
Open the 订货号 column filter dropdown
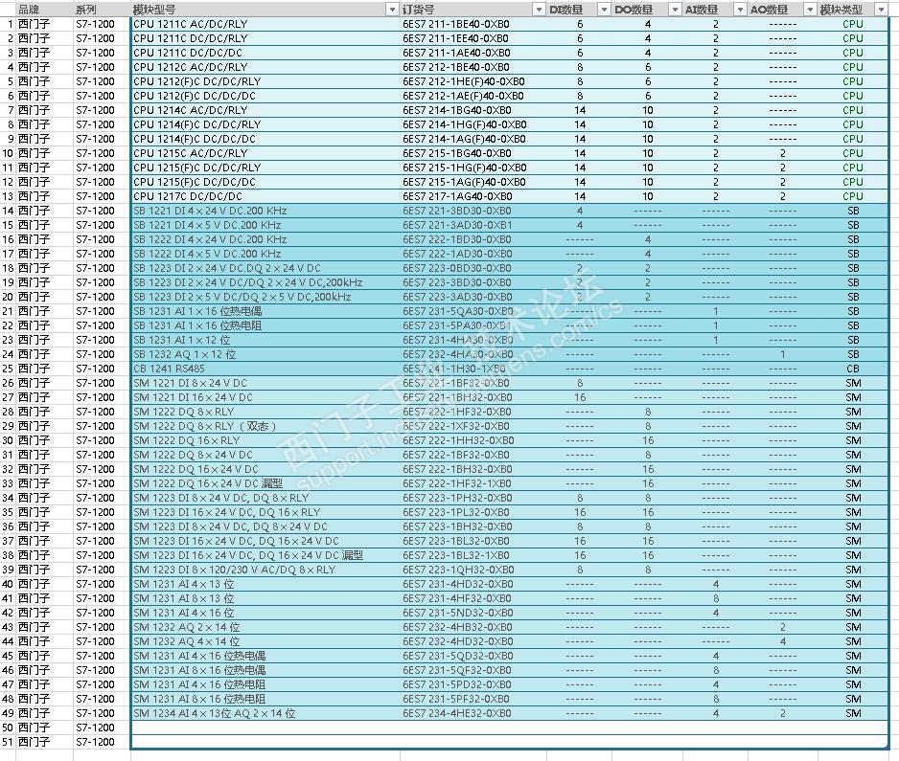point(539,10)
